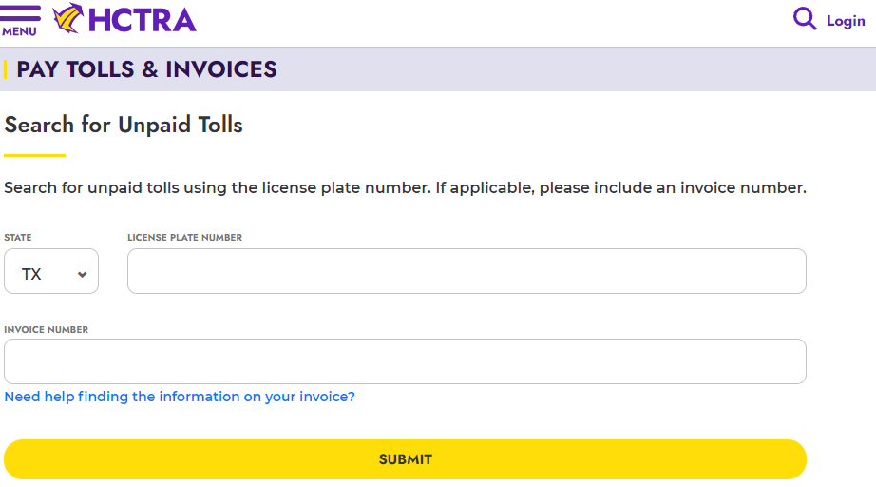The image size is (876, 487).
Task: Open the State dropdown showing TX
Action: [x=50, y=272]
